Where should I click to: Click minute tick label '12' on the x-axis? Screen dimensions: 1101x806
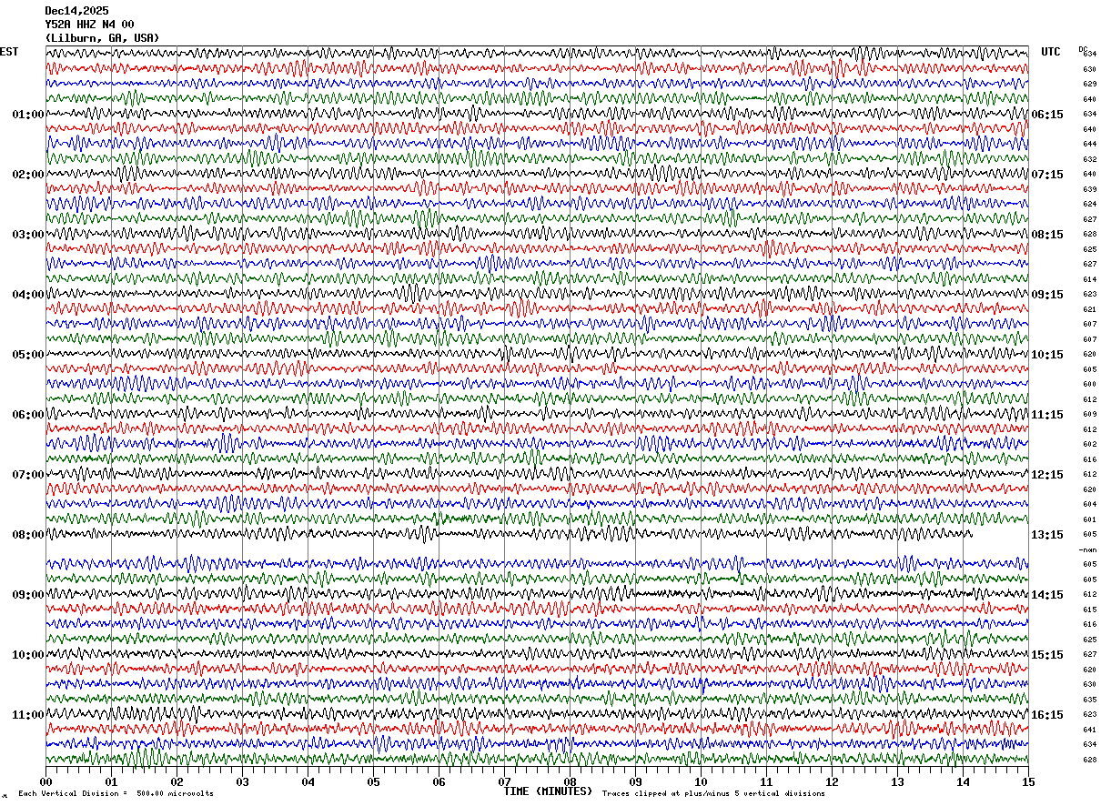[x=832, y=782]
